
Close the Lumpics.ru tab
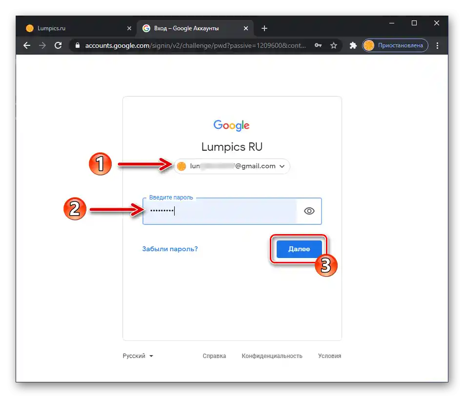point(129,28)
